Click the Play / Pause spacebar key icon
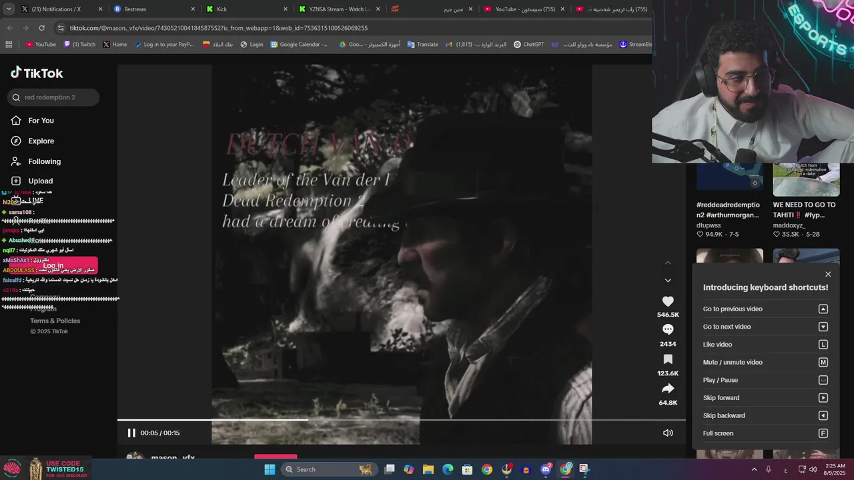 tap(823, 380)
